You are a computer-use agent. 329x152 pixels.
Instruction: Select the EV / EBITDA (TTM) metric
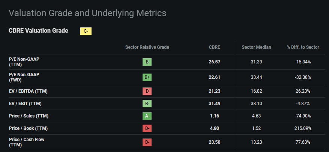point(28,91)
